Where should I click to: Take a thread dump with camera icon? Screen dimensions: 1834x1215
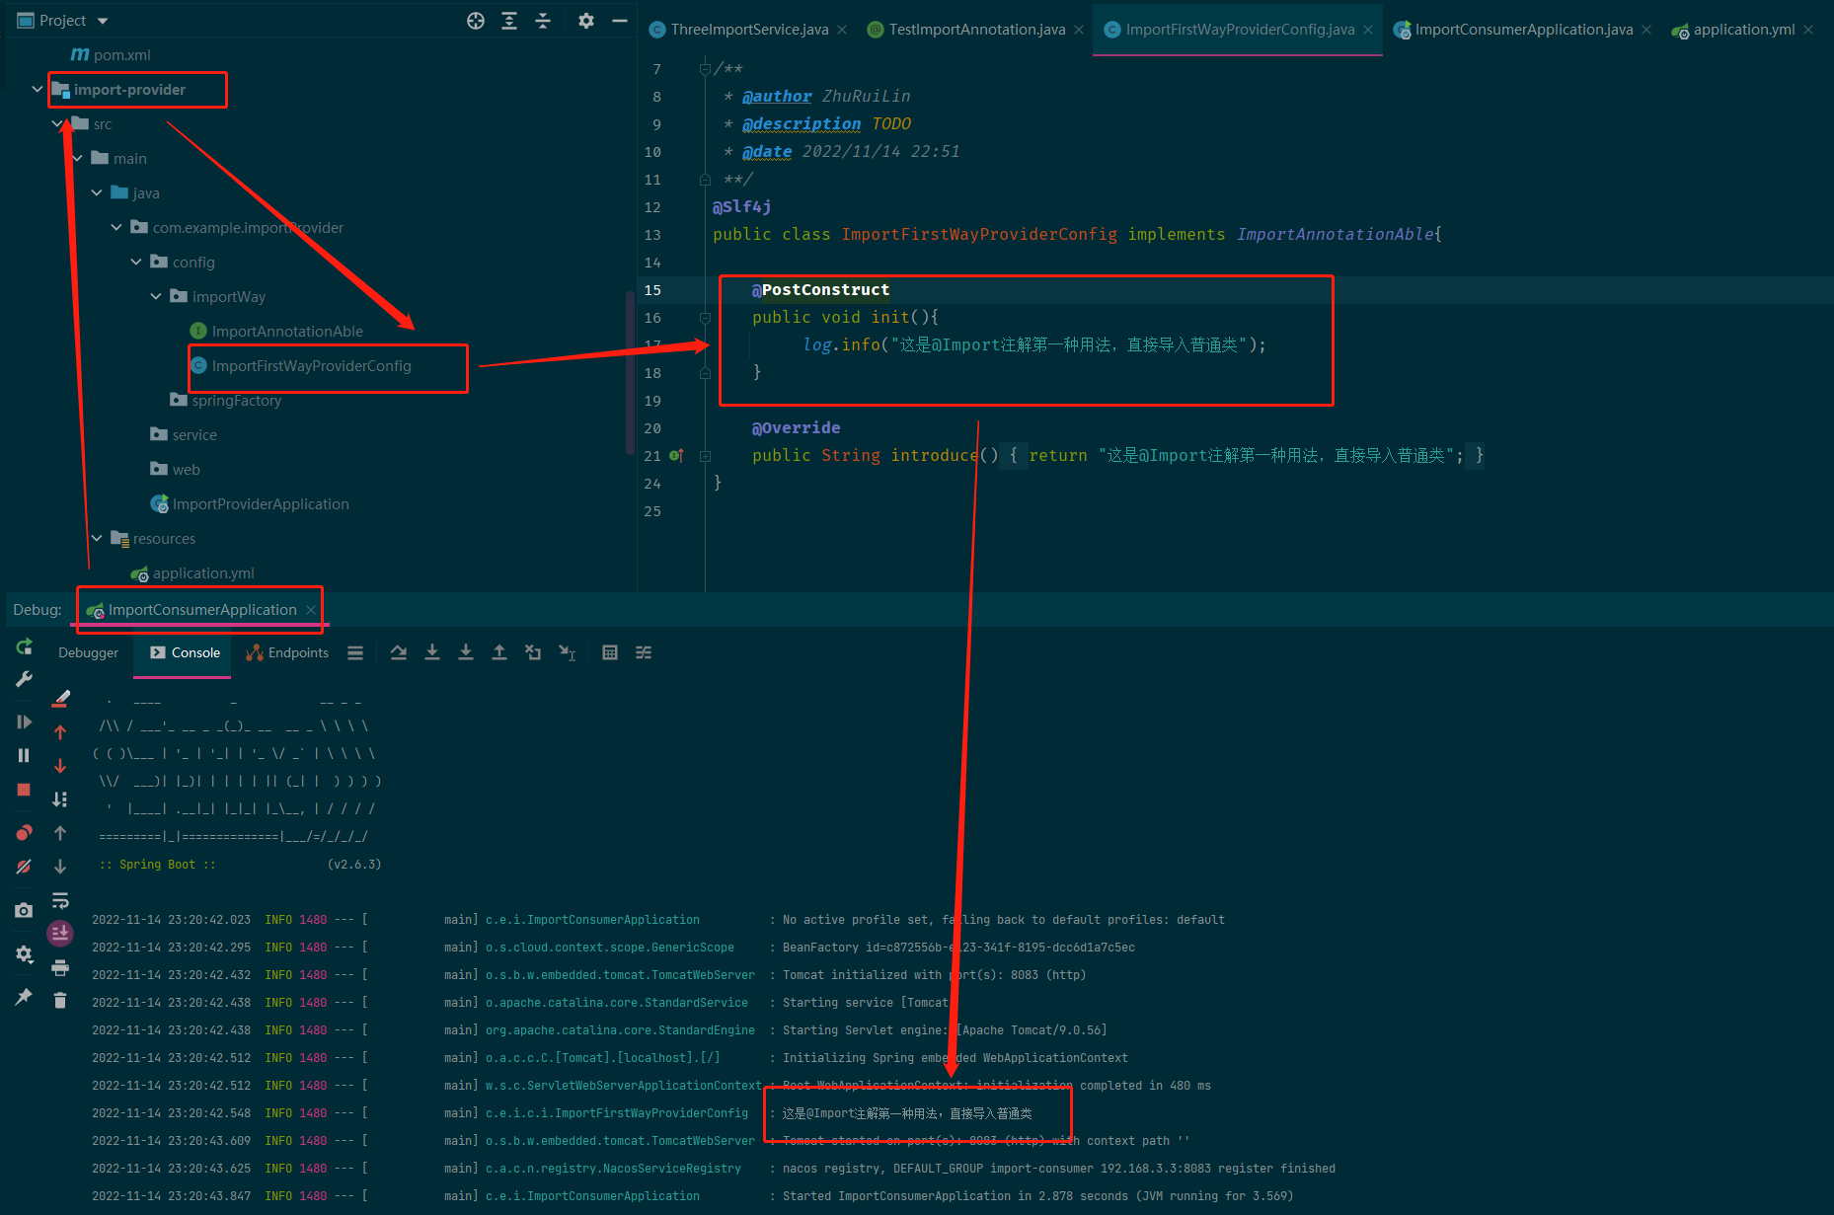25,910
